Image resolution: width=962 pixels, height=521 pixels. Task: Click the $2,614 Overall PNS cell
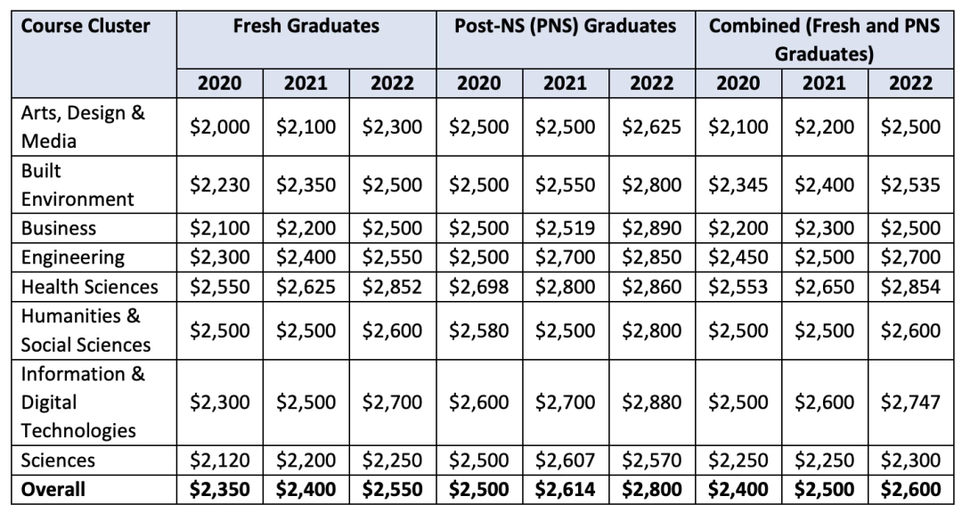click(x=566, y=490)
